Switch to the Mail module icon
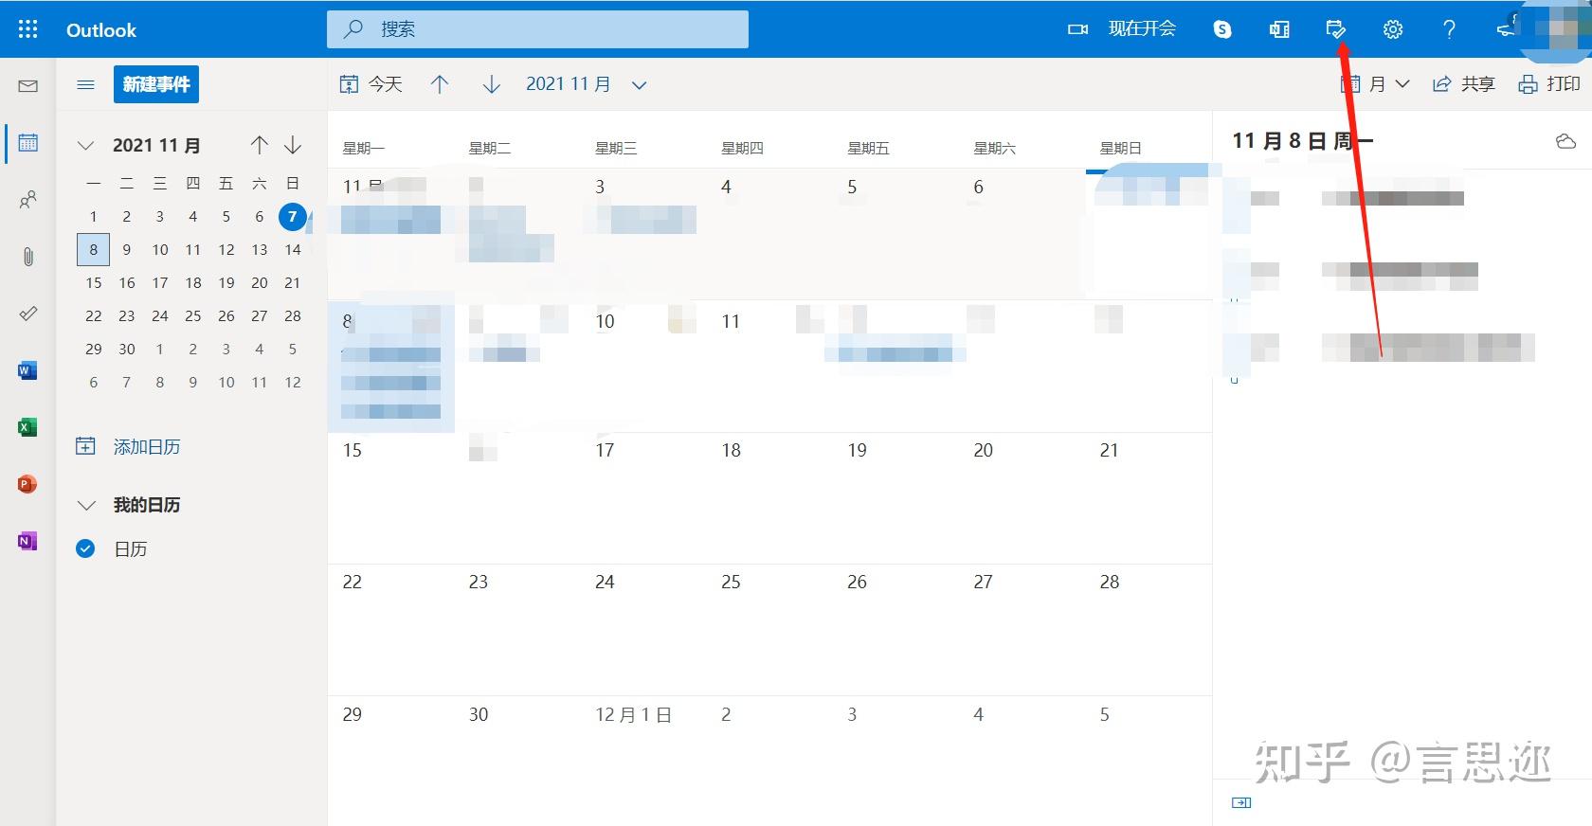This screenshot has height=826, width=1592. 28,86
